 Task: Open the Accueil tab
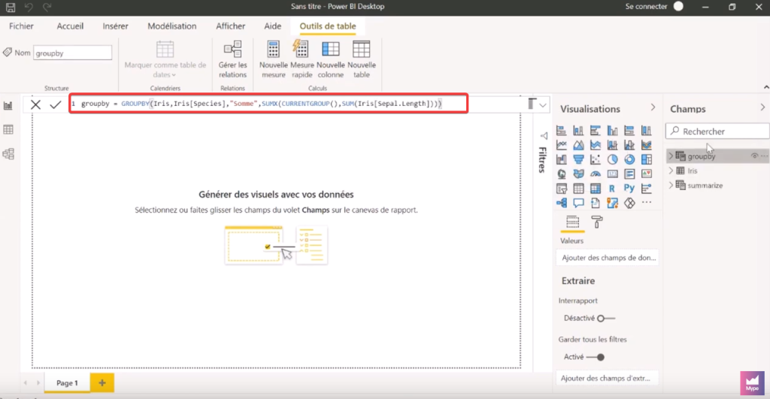pos(70,26)
